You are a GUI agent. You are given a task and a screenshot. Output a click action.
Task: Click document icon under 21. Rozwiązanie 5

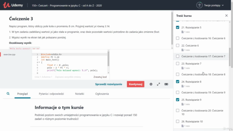point(182,32)
